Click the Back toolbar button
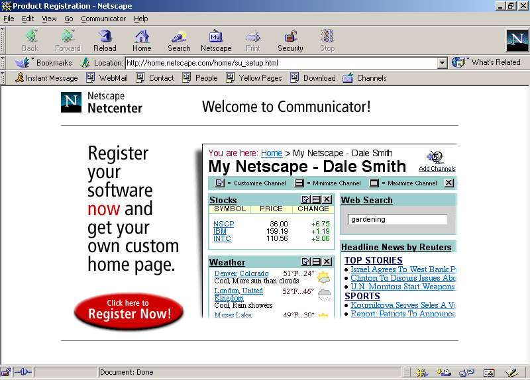Screen dimensions: 530x380 30,40
